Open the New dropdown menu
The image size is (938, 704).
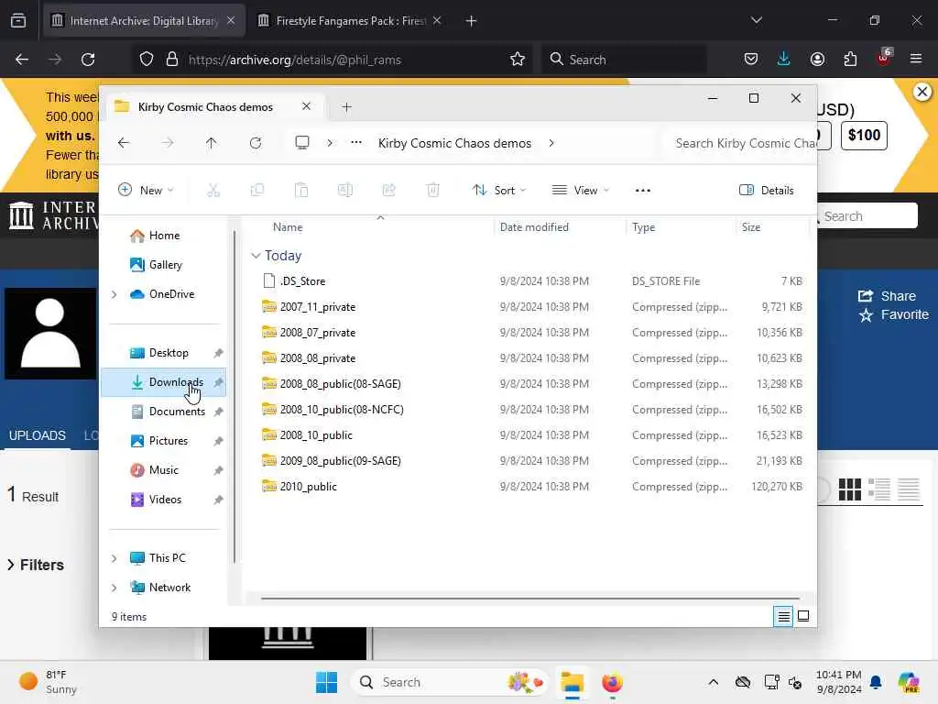146,191
